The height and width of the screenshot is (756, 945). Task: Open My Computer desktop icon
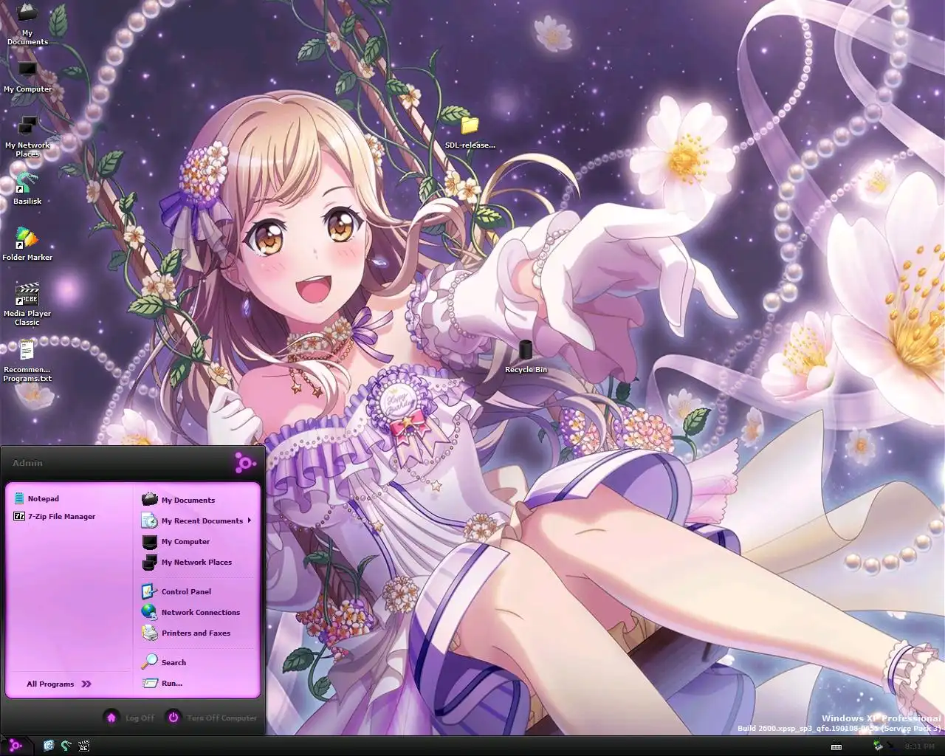click(x=27, y=78)
